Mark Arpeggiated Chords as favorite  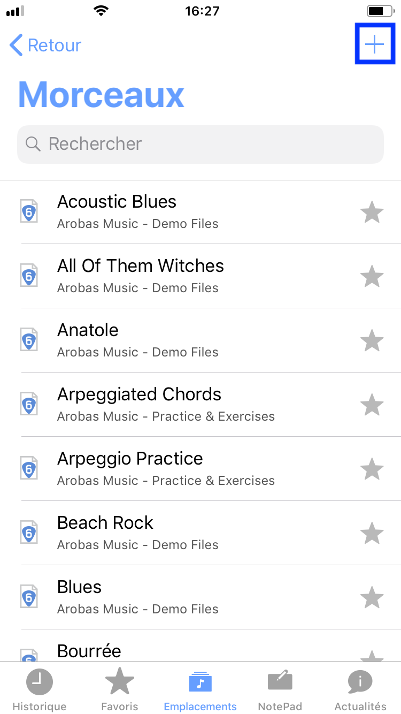click(372, 405)
